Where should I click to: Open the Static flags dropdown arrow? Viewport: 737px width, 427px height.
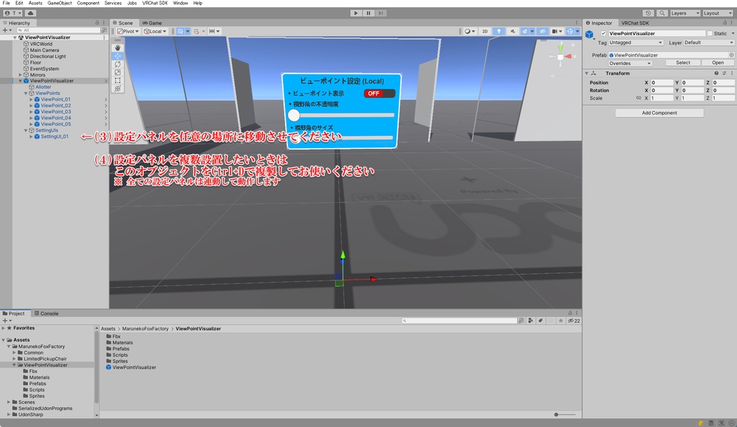click(732, 33)
